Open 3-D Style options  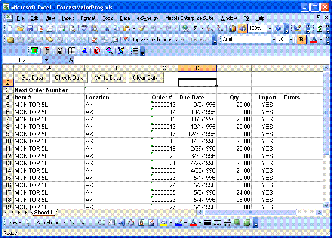click(x=247, y=223)
